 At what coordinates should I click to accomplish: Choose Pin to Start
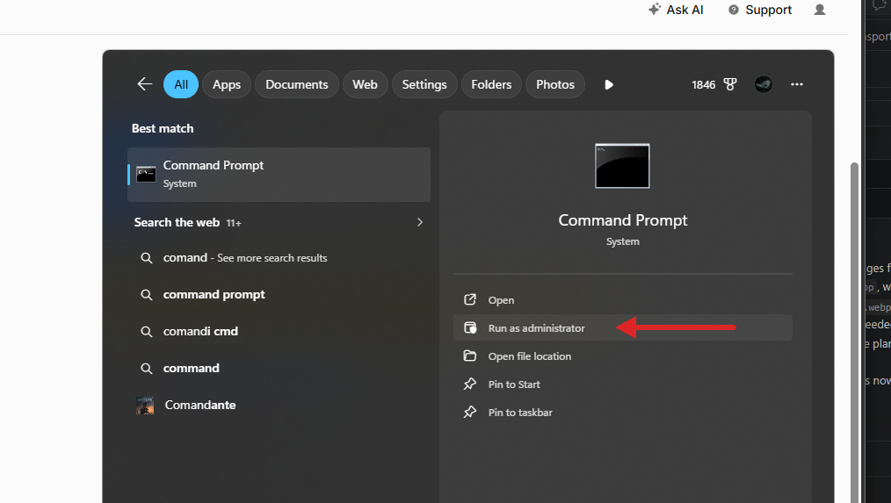click(623, 384)
